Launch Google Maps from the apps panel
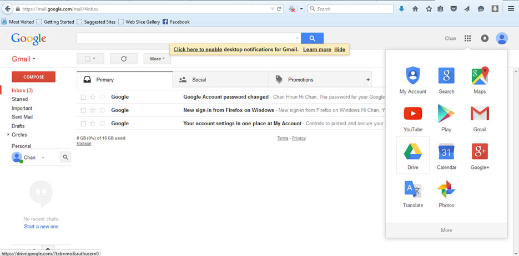This screenshot has height=256, width=519. click(x=480, y=79)
